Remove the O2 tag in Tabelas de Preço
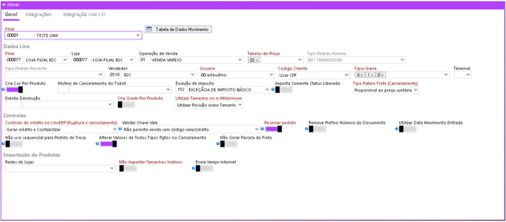This screenshot has height=222, width=506. [257, 60]
